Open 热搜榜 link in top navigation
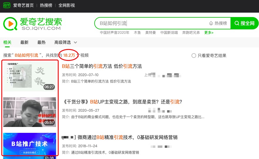The image size is (259, 159). (46, 5)
